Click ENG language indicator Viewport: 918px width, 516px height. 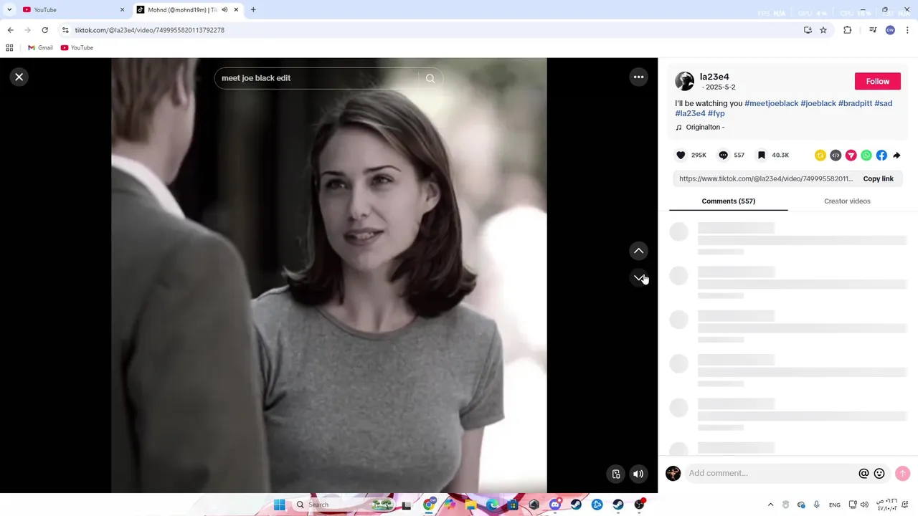pyautogui.click(x=835, y=505)
